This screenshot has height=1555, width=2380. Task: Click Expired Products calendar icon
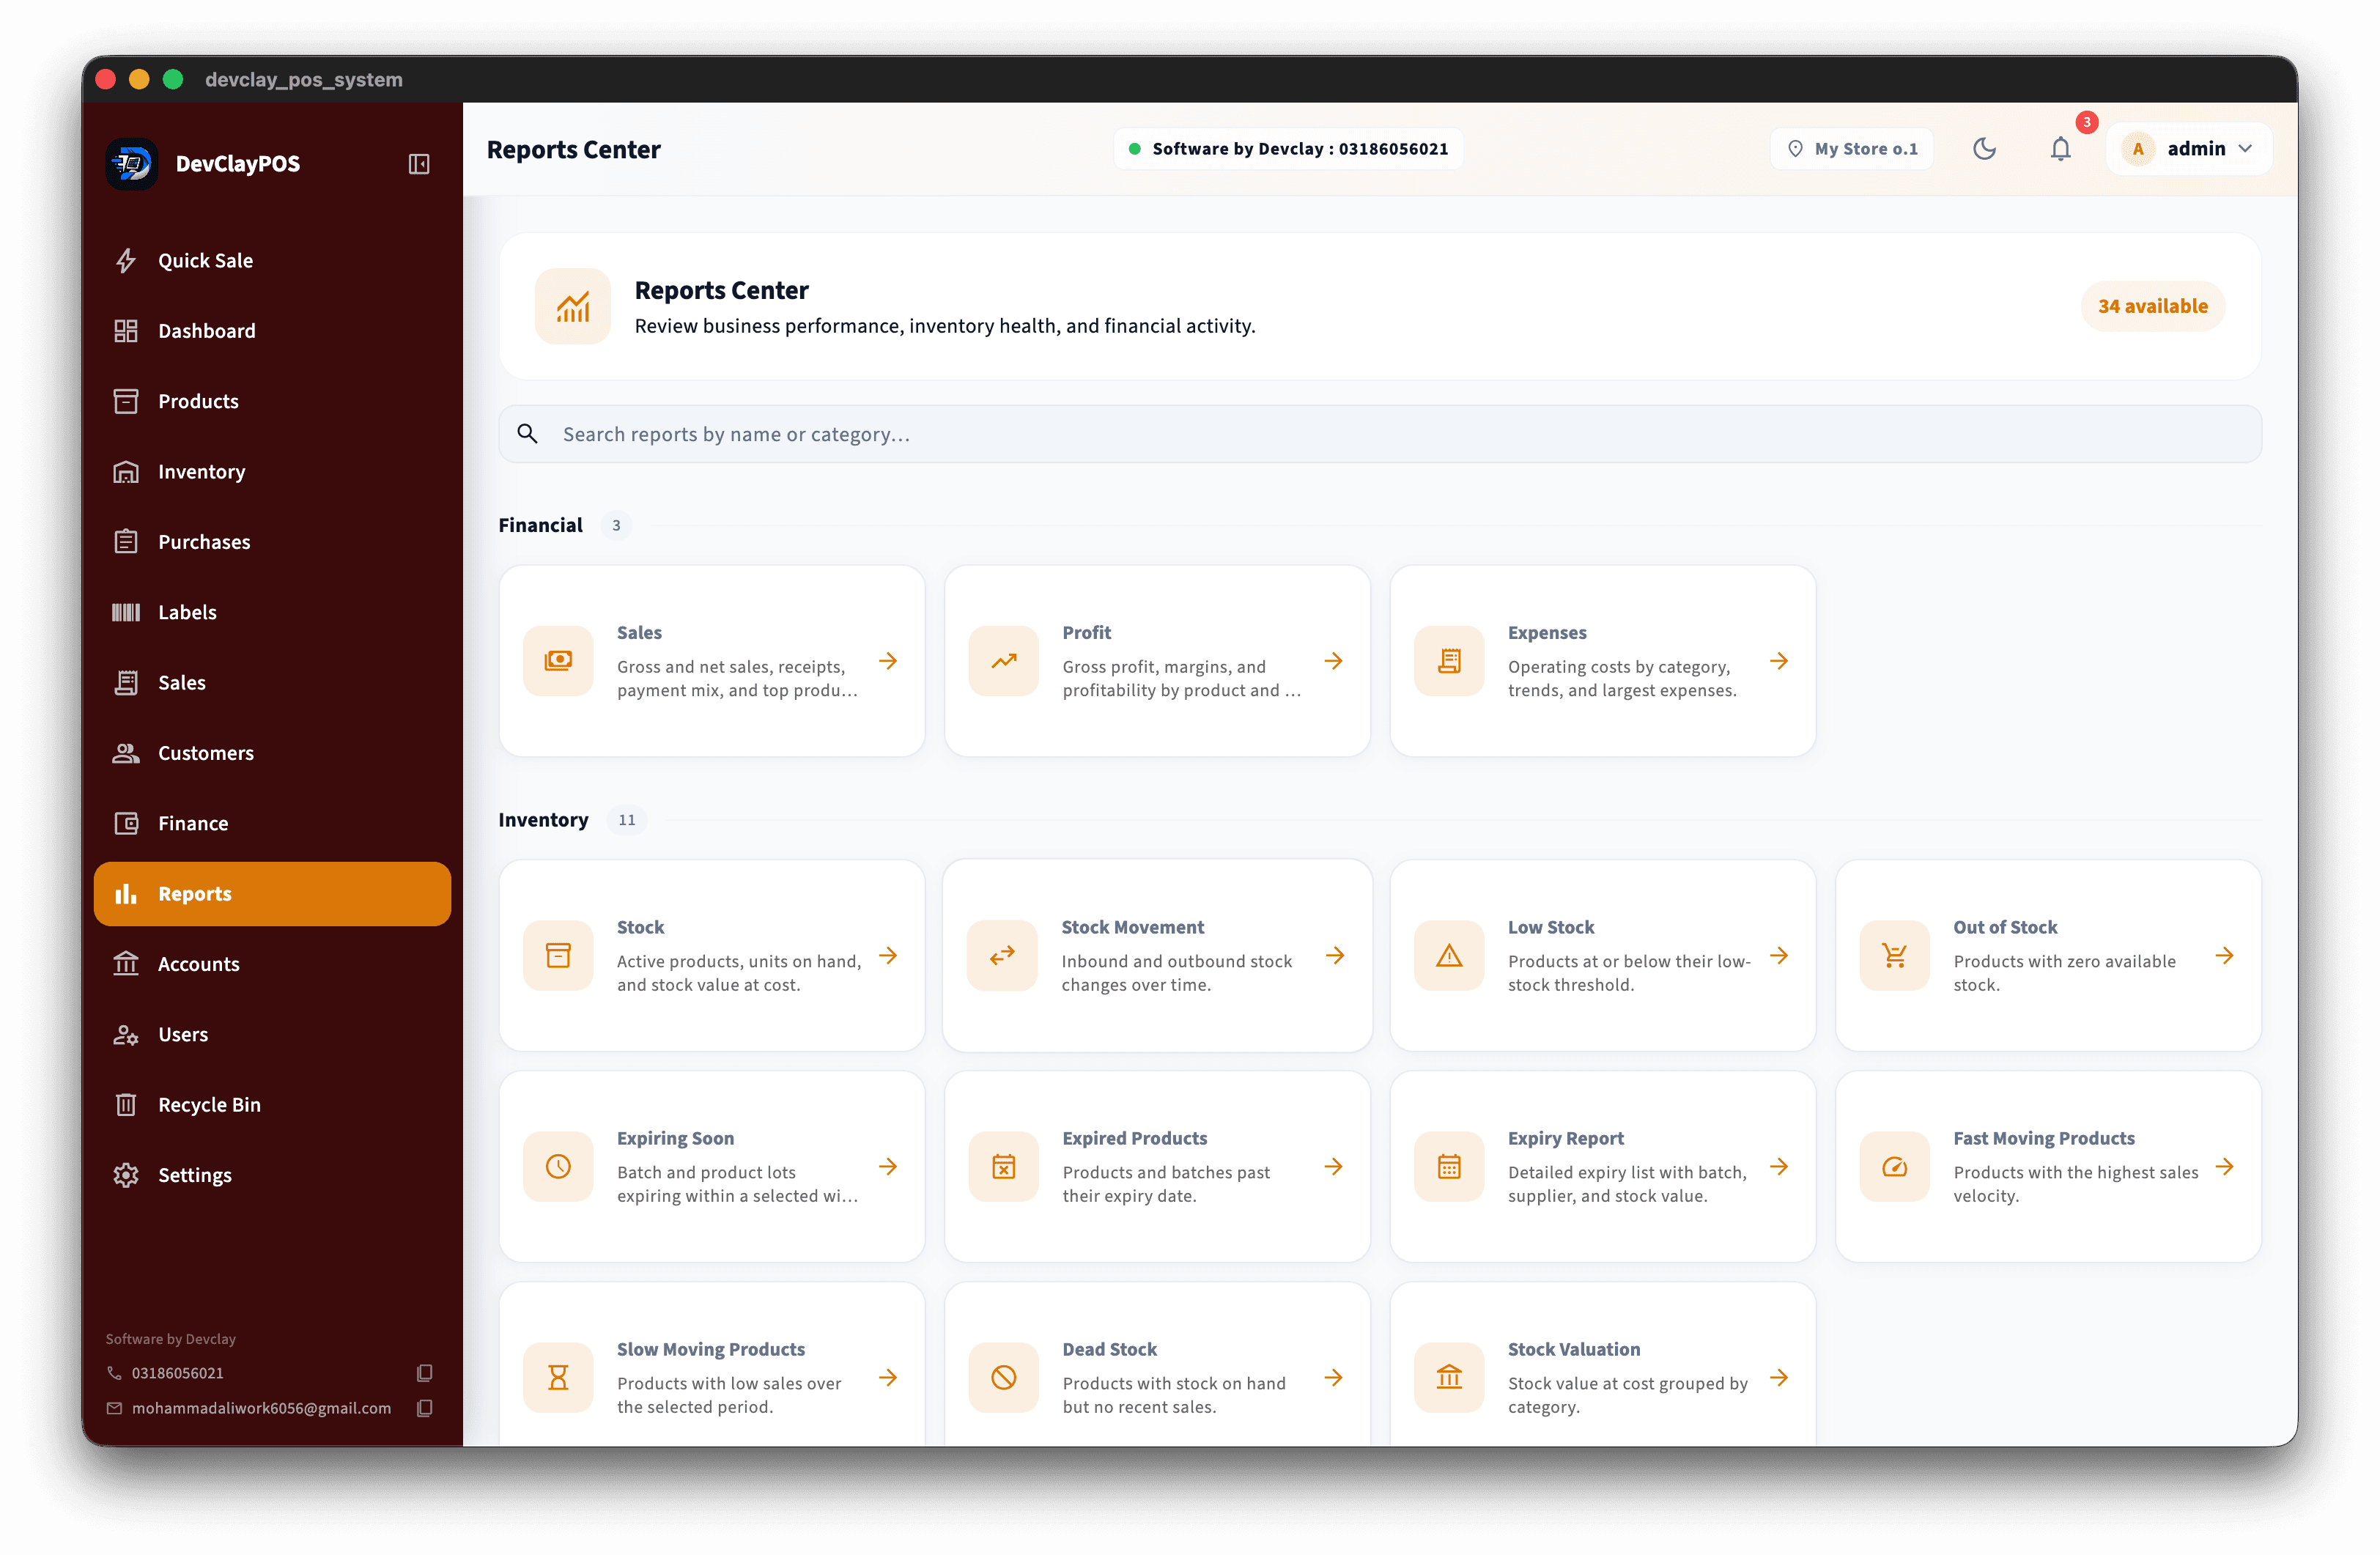[1003, 1166]
